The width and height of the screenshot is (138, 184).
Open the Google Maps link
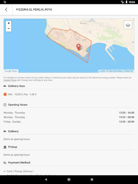pyautogui.click(x=11, y=71)
